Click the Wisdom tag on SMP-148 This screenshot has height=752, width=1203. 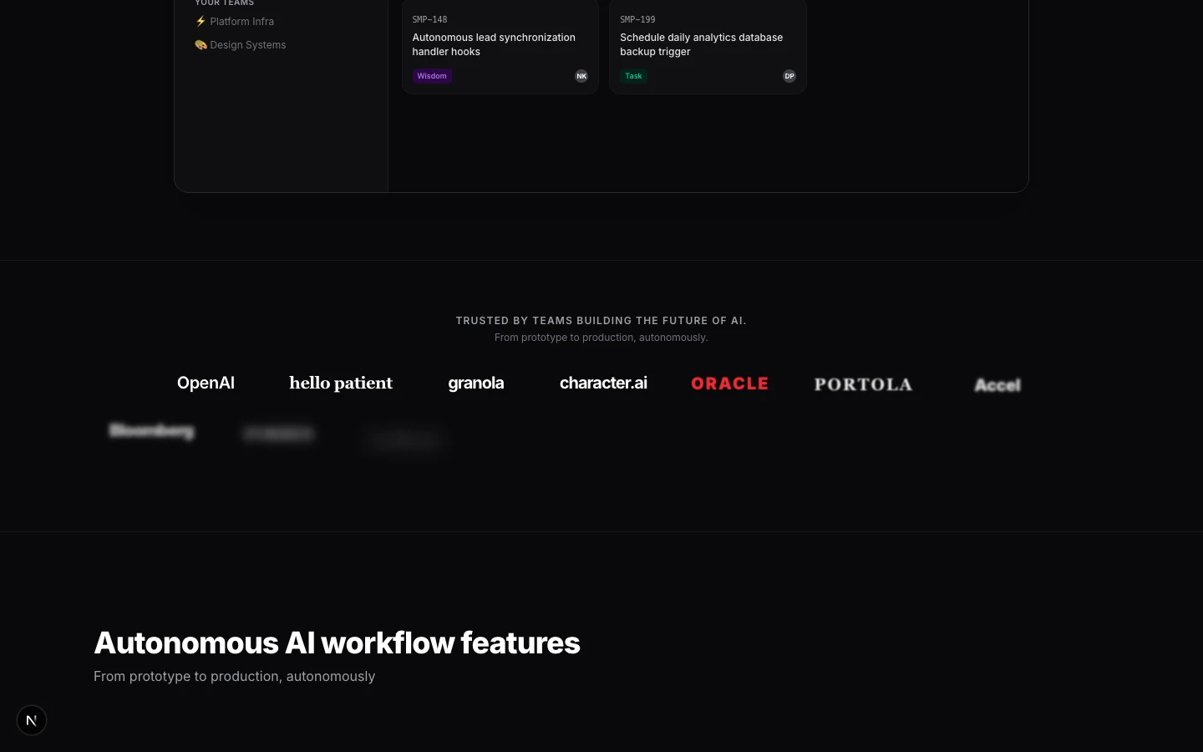point(432,76)
